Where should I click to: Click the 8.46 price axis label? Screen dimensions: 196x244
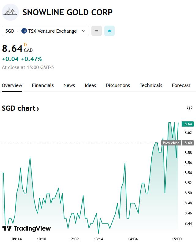188,213
